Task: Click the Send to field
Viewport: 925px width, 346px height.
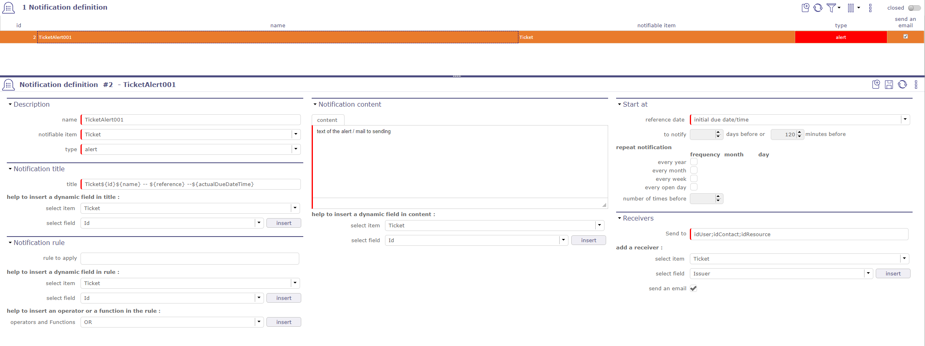Action: 799,234
